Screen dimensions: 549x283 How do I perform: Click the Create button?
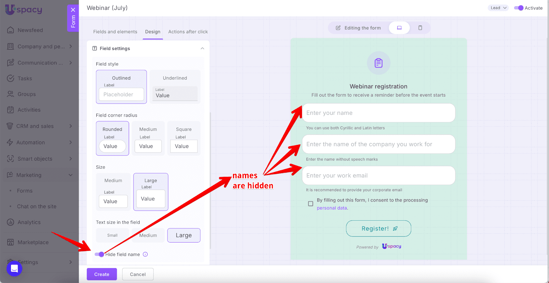click(102, 274)
